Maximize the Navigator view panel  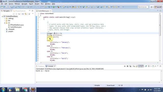33,11
